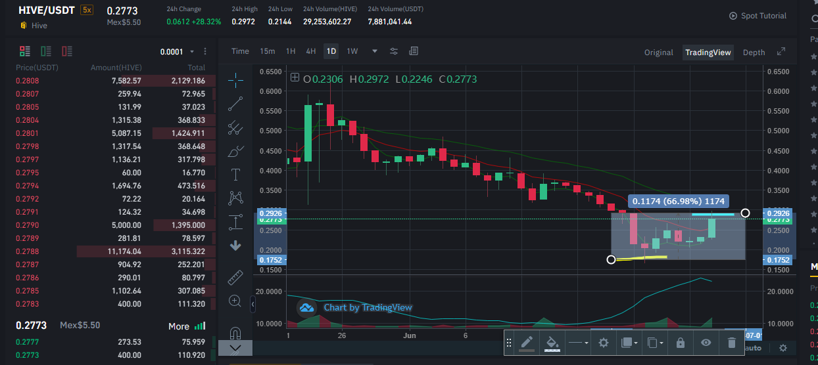Select the brush drawing tool
This screenshot has width=818, height=365.
pos(235,152)
